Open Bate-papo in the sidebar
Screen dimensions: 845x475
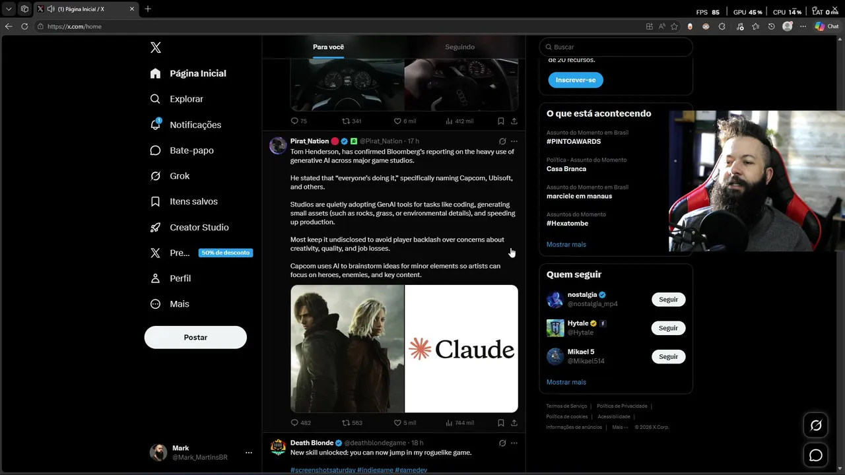182,150
